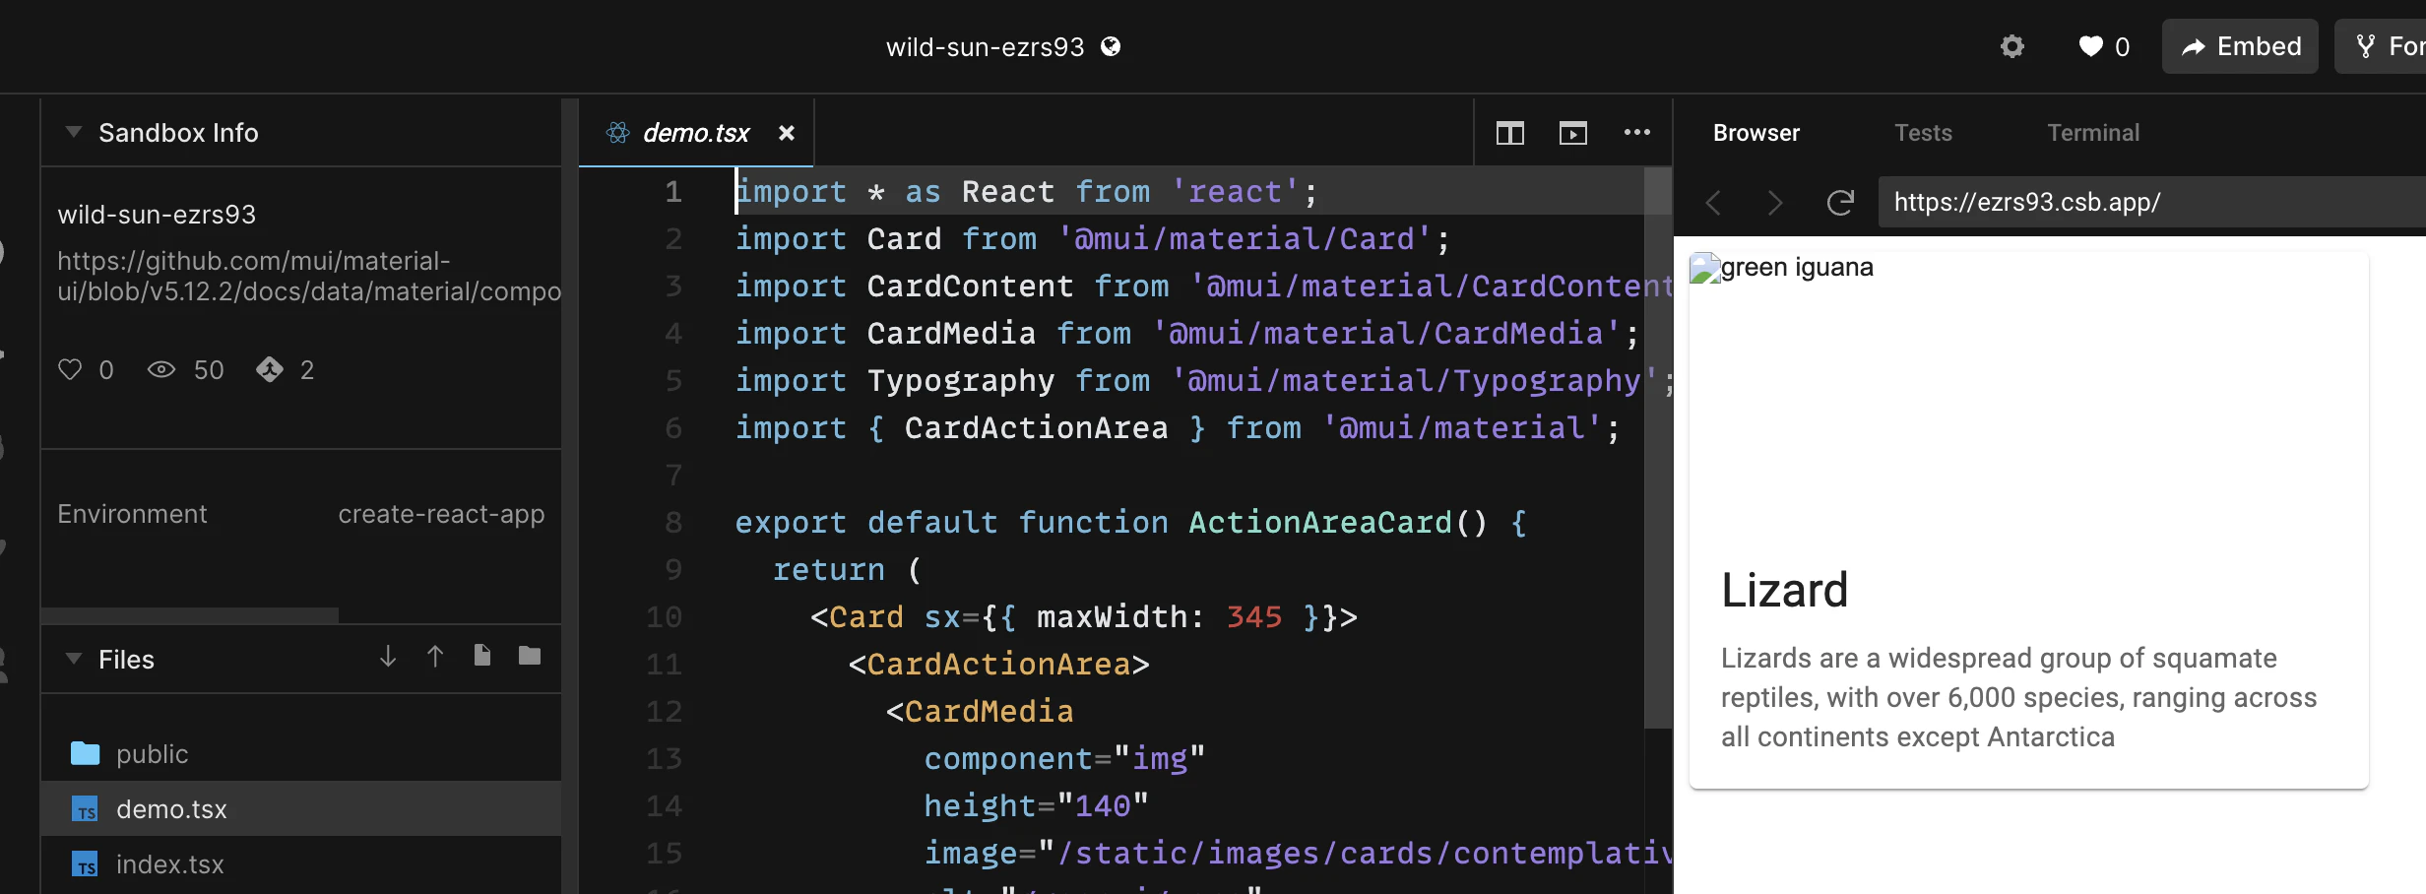Create a new file with the file icon

pyautogui.click(x=481, y=656)
